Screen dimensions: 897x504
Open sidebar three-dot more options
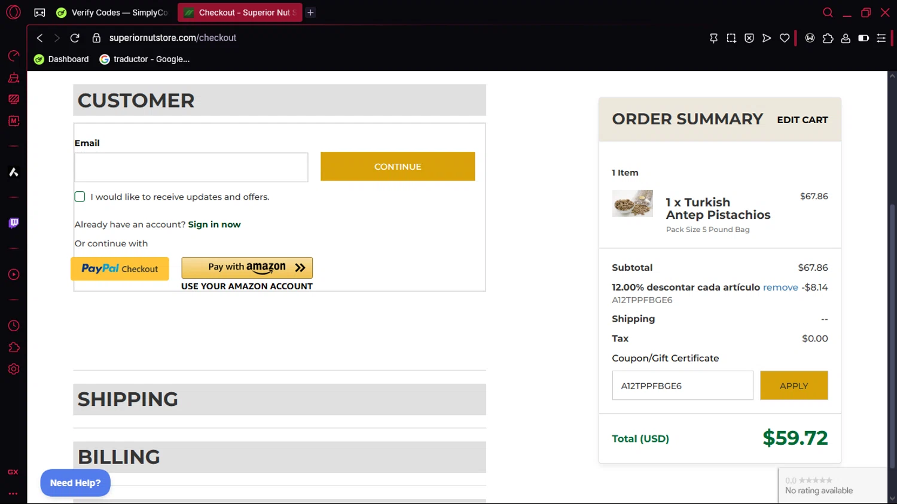13,494
